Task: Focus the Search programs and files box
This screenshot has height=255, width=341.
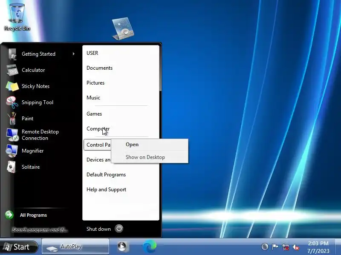Action: (40, 229)
